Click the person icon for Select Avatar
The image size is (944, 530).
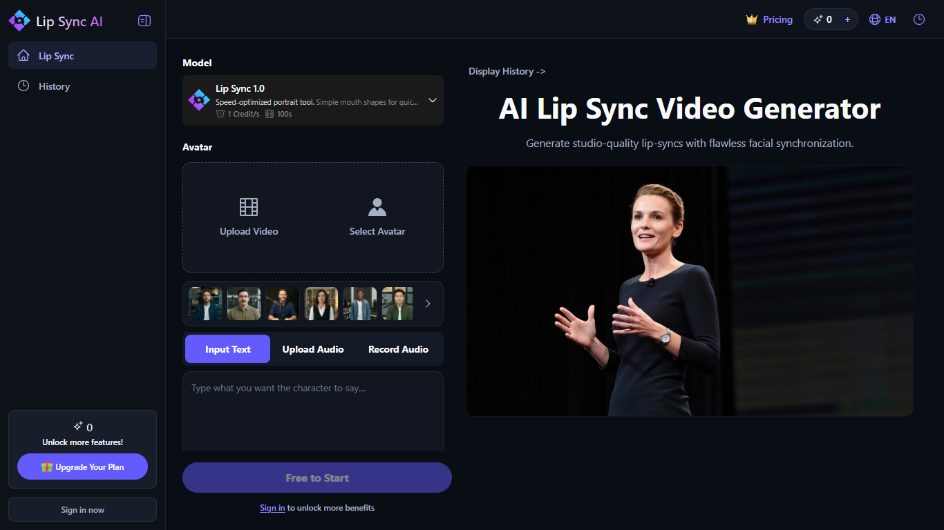click(377, 207)
